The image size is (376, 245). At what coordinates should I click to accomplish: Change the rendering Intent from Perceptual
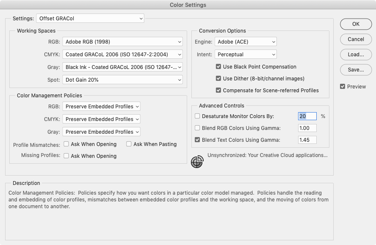246,54
